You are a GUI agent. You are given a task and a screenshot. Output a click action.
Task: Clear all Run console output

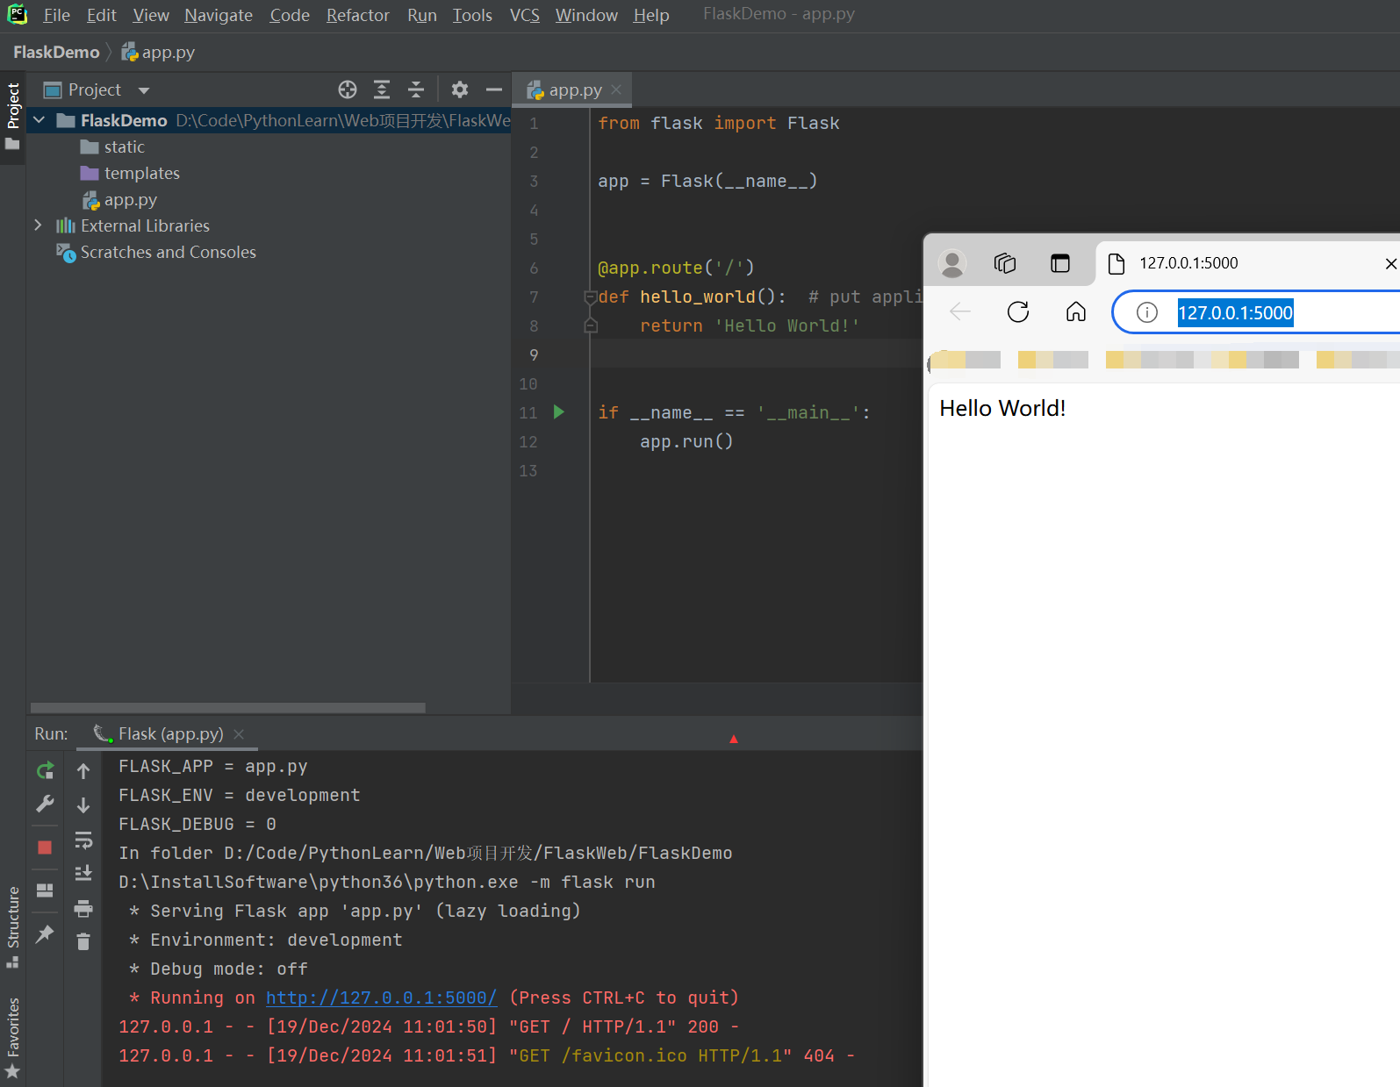pyautogui.click(x=83, y=941)
